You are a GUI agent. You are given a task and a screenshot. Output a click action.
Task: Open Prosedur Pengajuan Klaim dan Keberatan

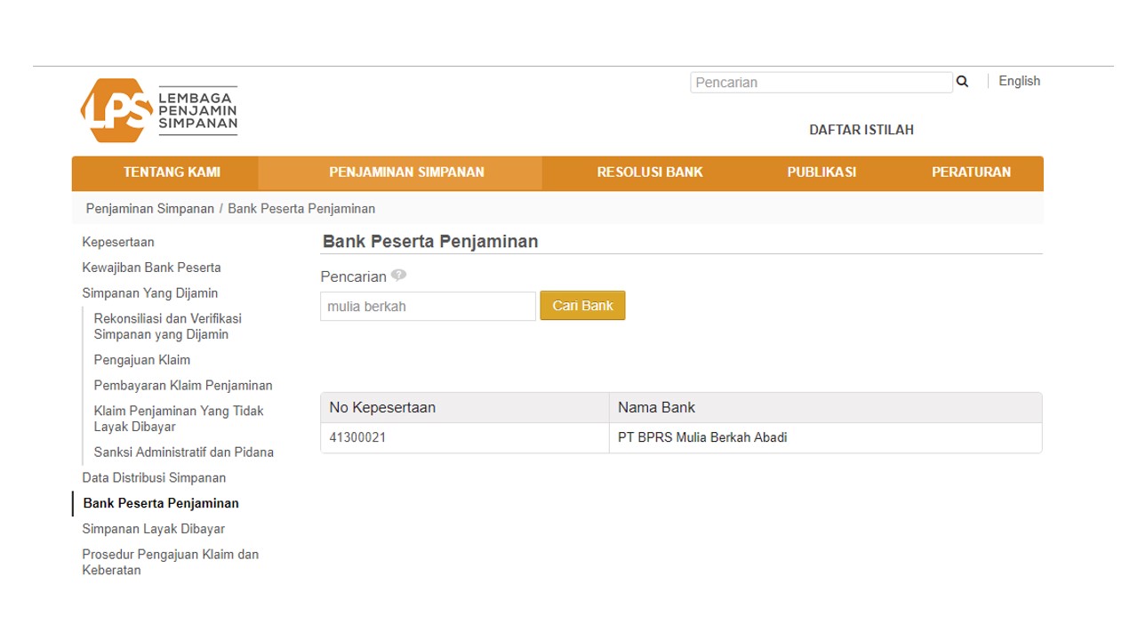[171, 563]
